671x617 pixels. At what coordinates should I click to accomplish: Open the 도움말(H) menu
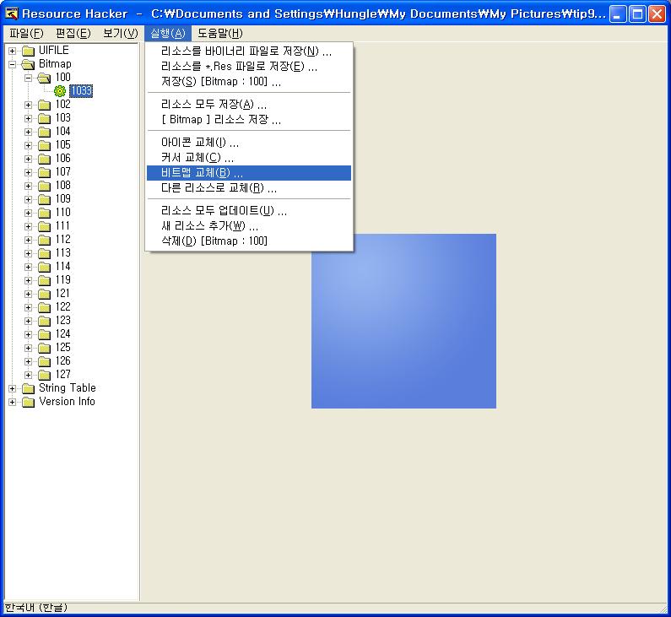[219, 33]
